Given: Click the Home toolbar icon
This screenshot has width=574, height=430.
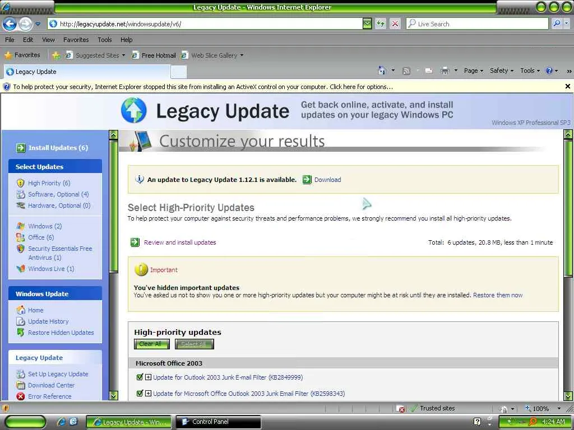Looking at the screenshot, I should 382,71.
